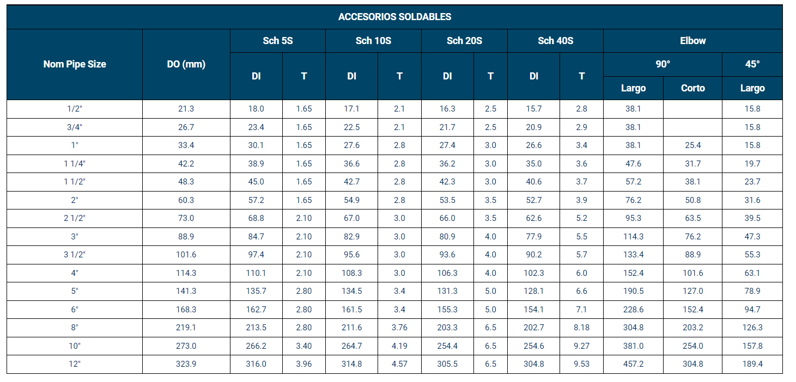Click the 1 1/4" pipe size row label

[x=75, y=164]
